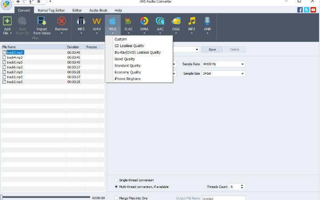The image size is (320, 200).
Task: Enable Single-thread conversion
Action: tap(117, 180)
